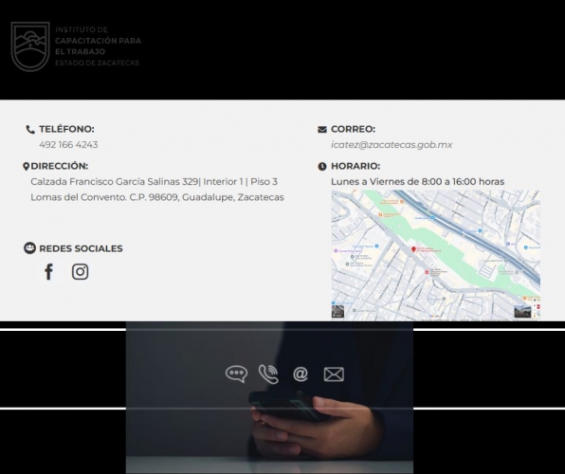
Task: Click the at-sign contact icon
Action: point(301,374)
